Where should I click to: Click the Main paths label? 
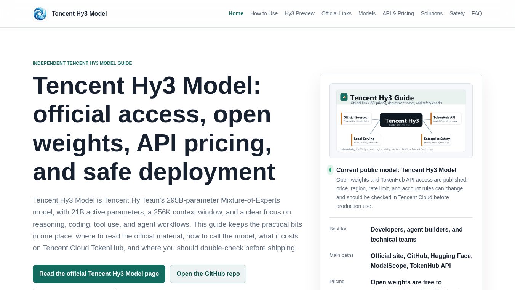pos(341,255)
